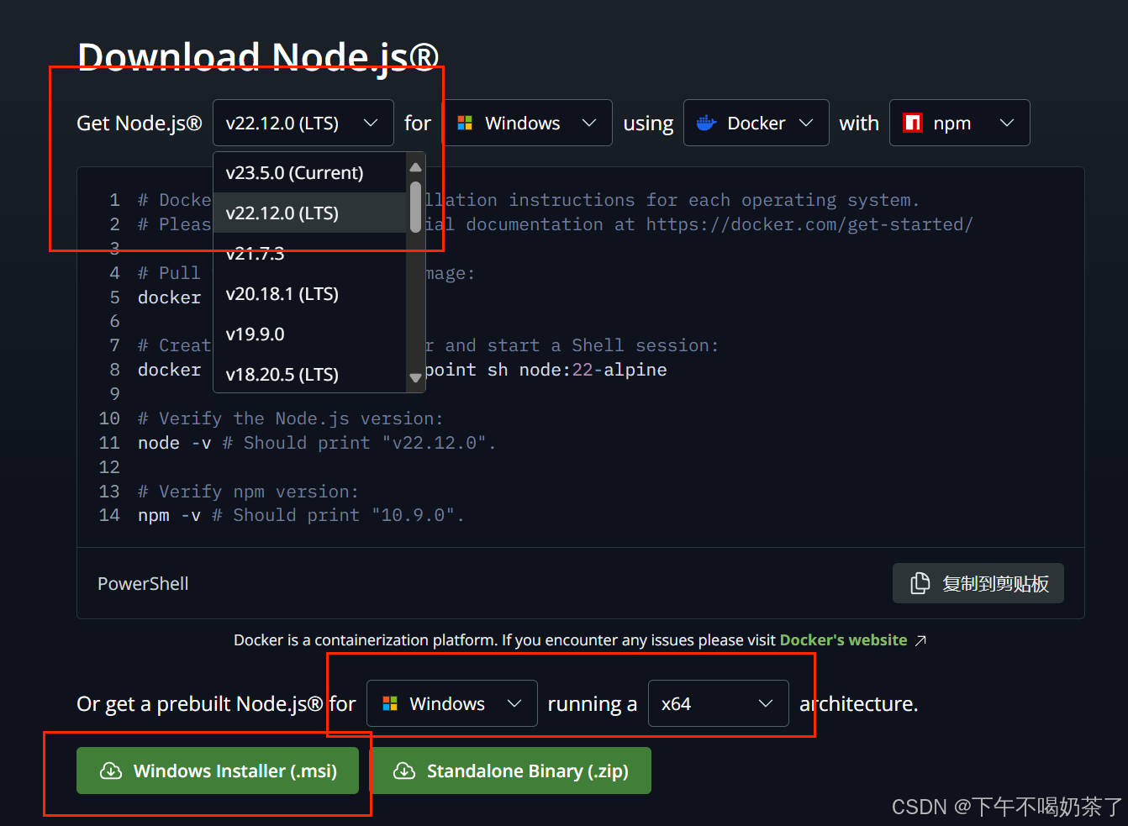Open the Docker's website link
Image resolution: width=1128 pixels, height=826 pixels.
pyautogui.click(x=843, y=640)
